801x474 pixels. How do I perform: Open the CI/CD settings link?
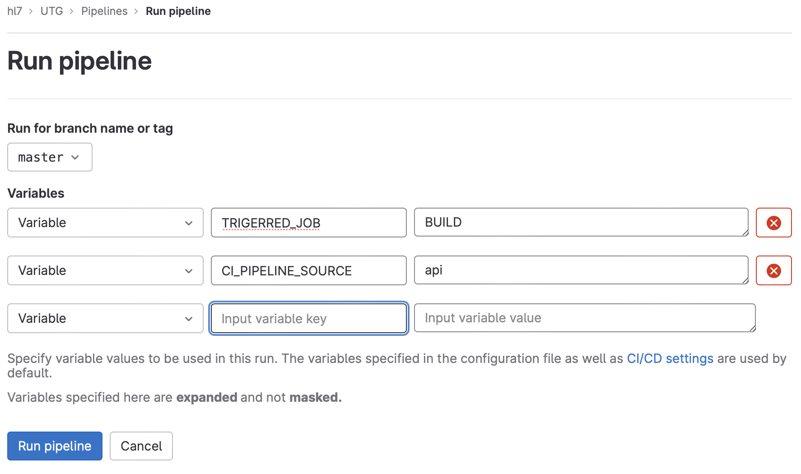(670, 358)
